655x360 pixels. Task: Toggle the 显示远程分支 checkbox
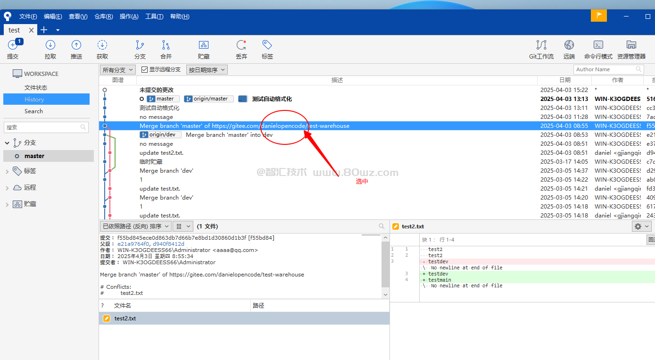pos(145,69)
